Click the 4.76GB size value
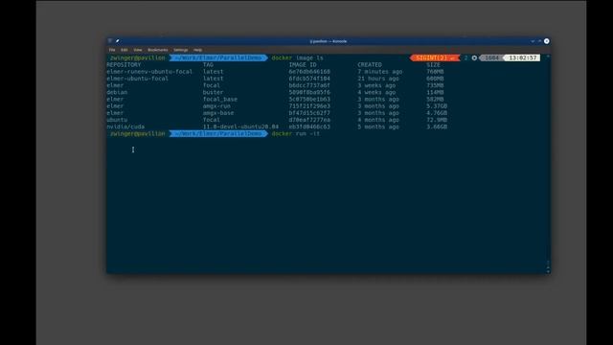 click(x=437, y=113)
